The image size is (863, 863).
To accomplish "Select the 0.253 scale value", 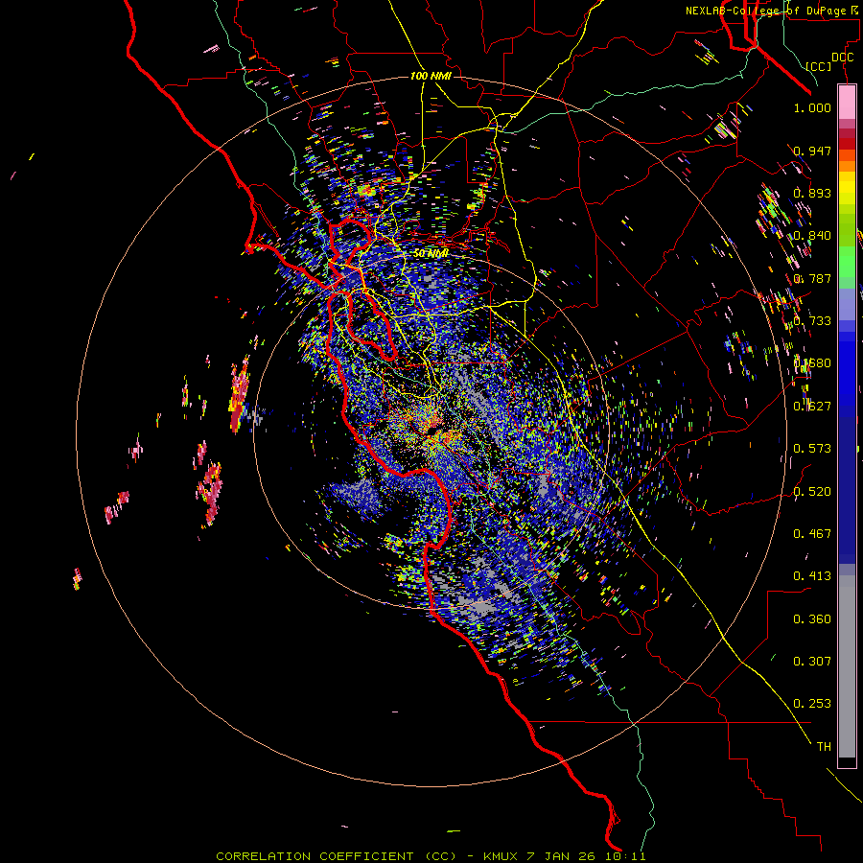I will click(812, 704).
